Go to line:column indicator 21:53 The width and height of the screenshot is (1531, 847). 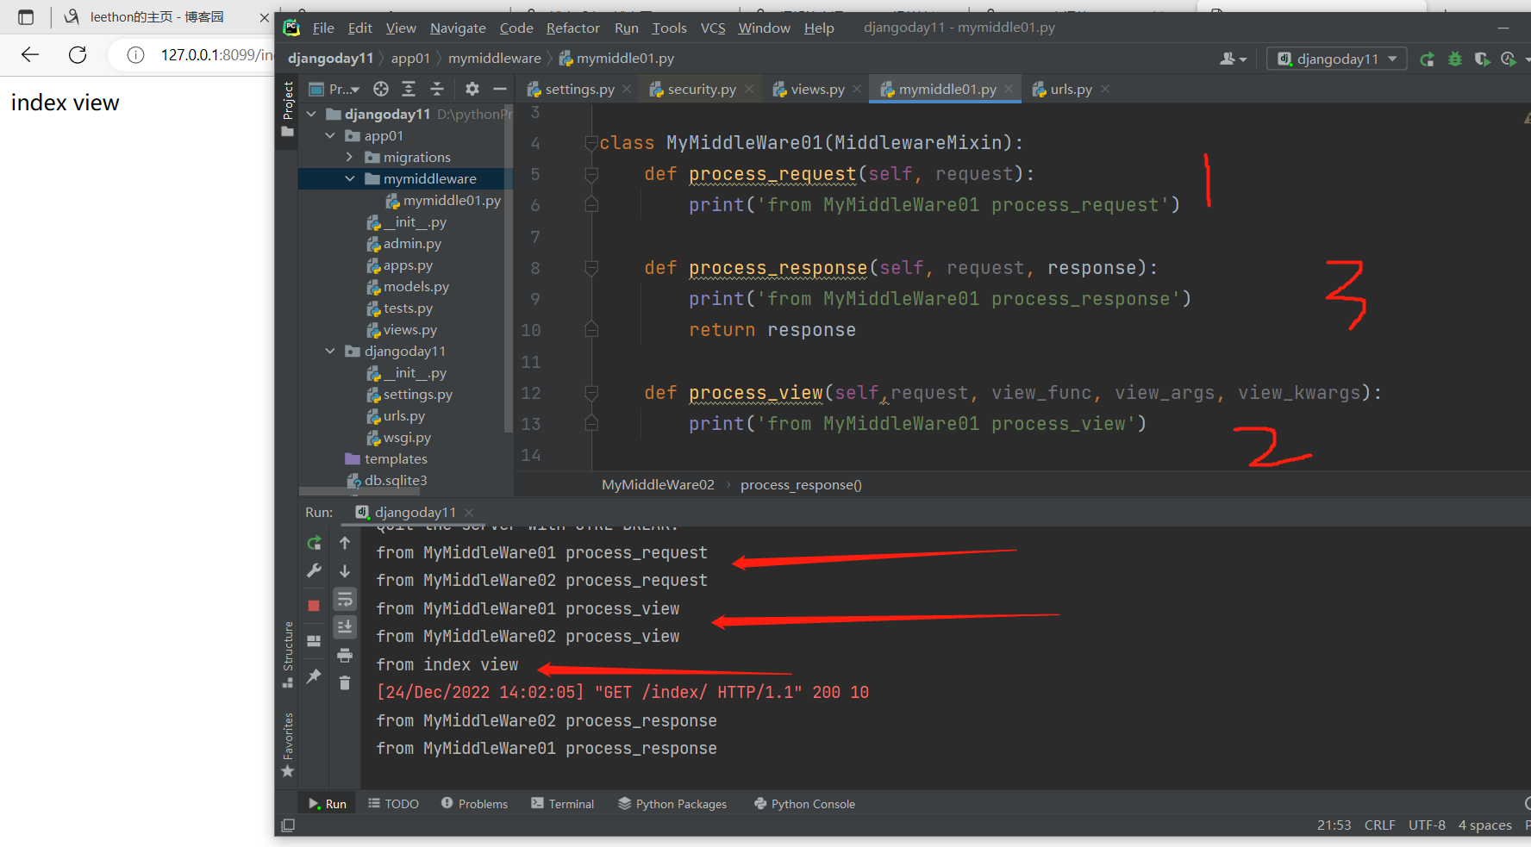click(1334, 825)
